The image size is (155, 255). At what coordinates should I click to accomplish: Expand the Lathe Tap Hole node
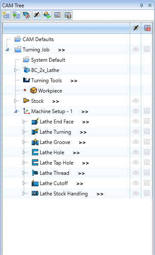click(x=24, y=162)
